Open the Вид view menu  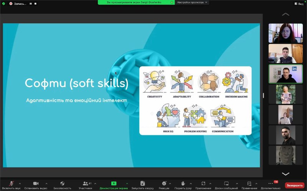point(300,3)
